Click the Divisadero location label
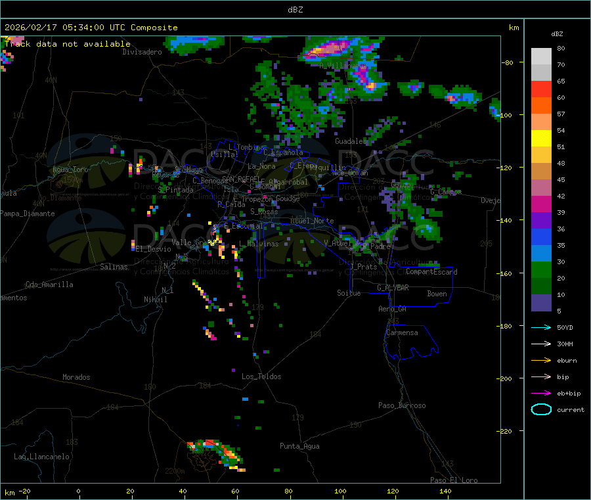Screen dimensions: 591x500 pyautogui.click(x=142, y=52)
